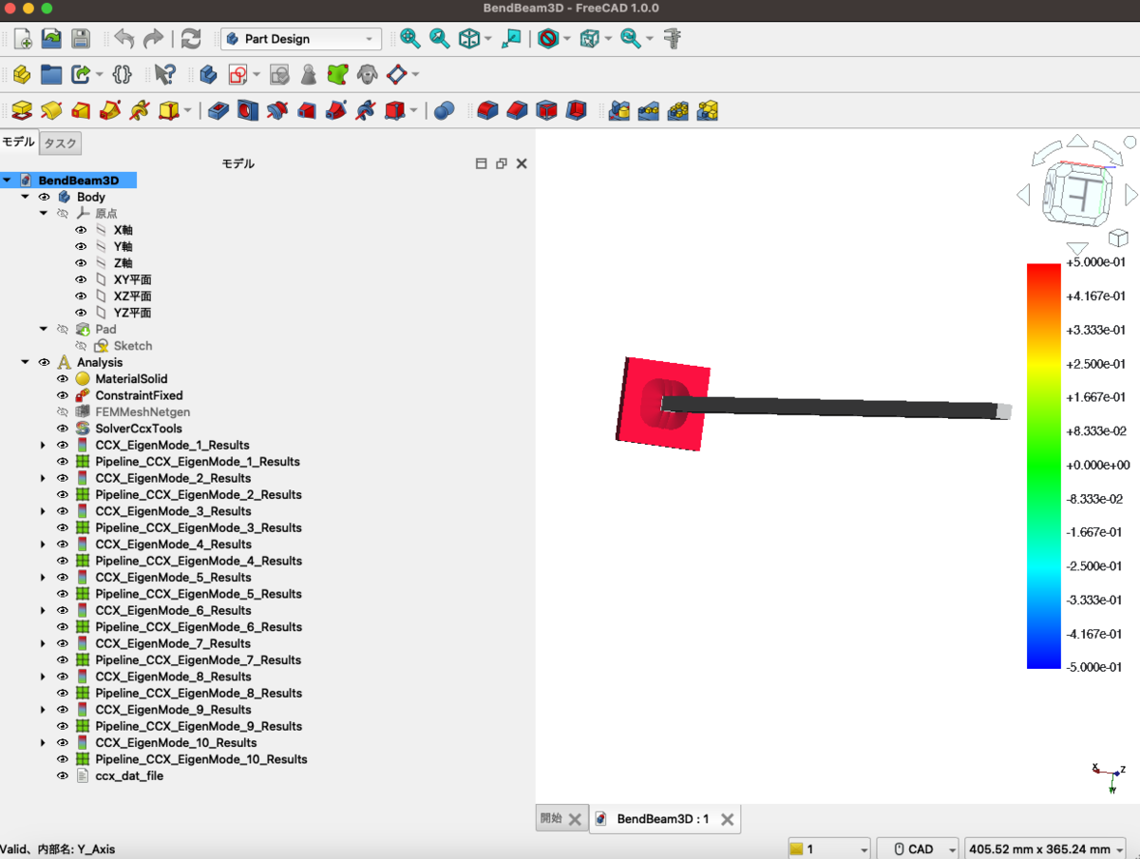Create a new group folder

click(51, 74)
